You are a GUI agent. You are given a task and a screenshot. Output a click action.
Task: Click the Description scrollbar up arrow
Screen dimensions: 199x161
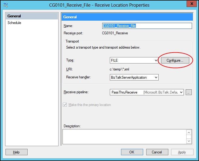[189, 133]
